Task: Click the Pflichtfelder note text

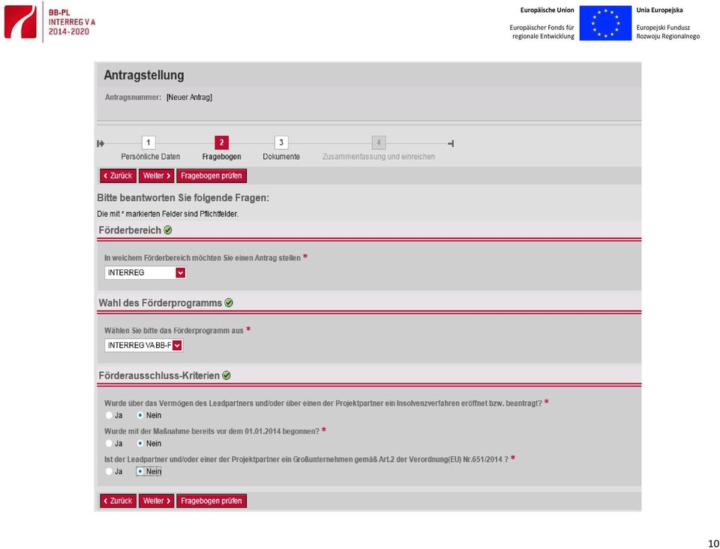Action: (x=167, y=214)
